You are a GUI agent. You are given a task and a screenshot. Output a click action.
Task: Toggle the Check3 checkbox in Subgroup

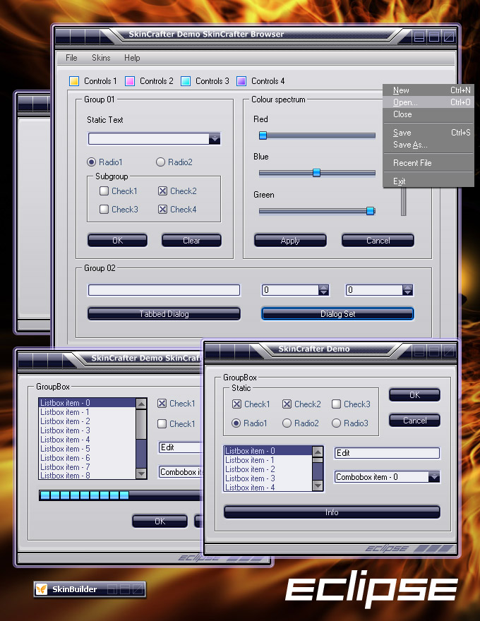click(x=104, y=210)
